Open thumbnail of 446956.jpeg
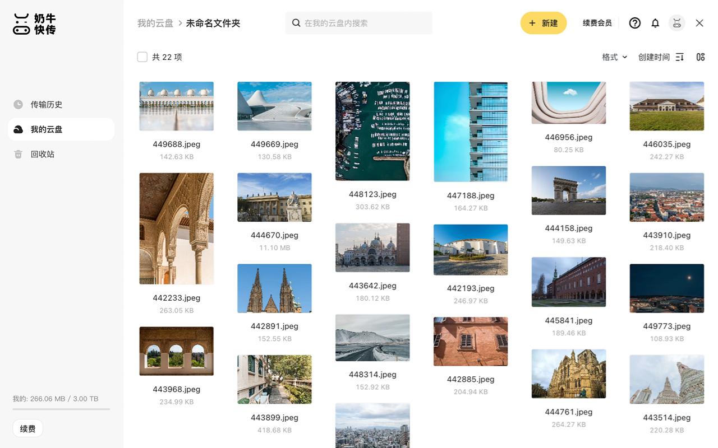 click(x=569, y=102)
